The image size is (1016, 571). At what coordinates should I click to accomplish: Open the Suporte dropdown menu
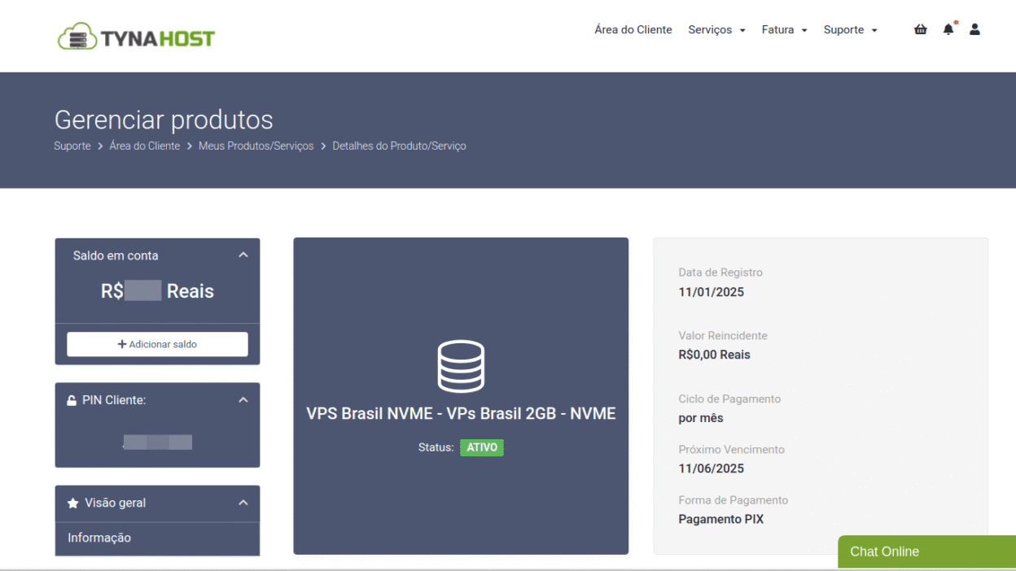tap(850, 29)
